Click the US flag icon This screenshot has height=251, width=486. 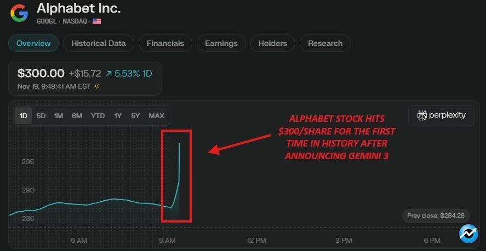pos(96,21)
